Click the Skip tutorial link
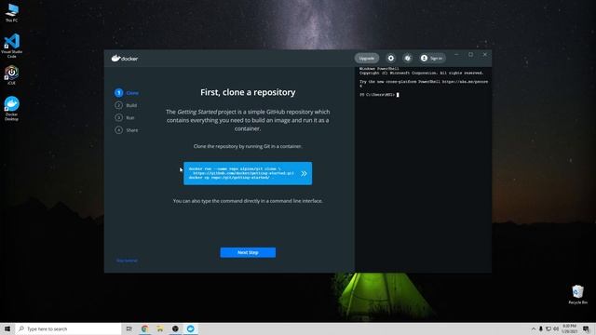This screenshot has width=596, height=335. pyautogui.click(x=127, y=261)
